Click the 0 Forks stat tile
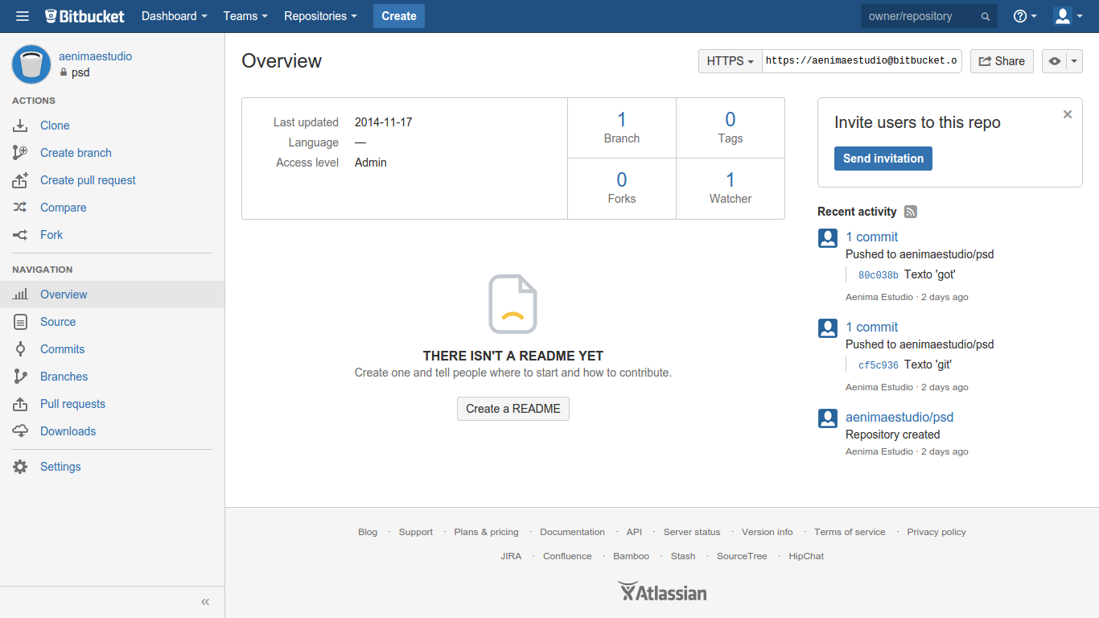Screen dimensions: 1099x618 622,188
